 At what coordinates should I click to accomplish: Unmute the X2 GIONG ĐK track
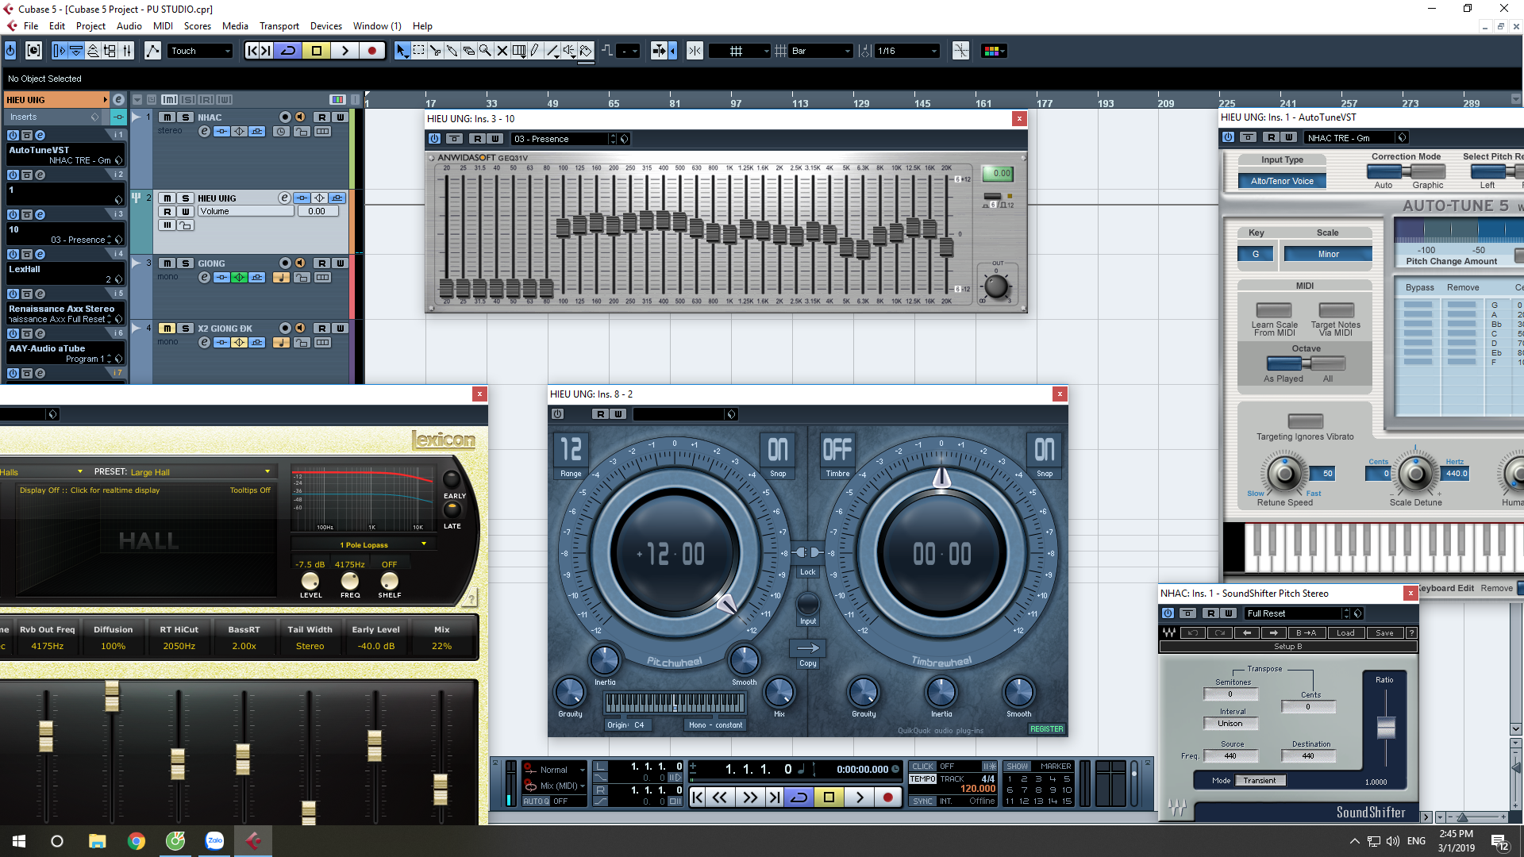point(167,329)
